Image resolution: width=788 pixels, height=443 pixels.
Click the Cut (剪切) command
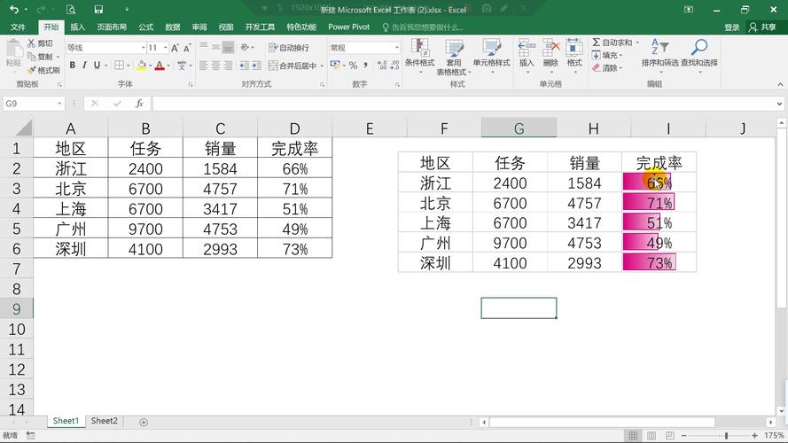coord(40,43)
